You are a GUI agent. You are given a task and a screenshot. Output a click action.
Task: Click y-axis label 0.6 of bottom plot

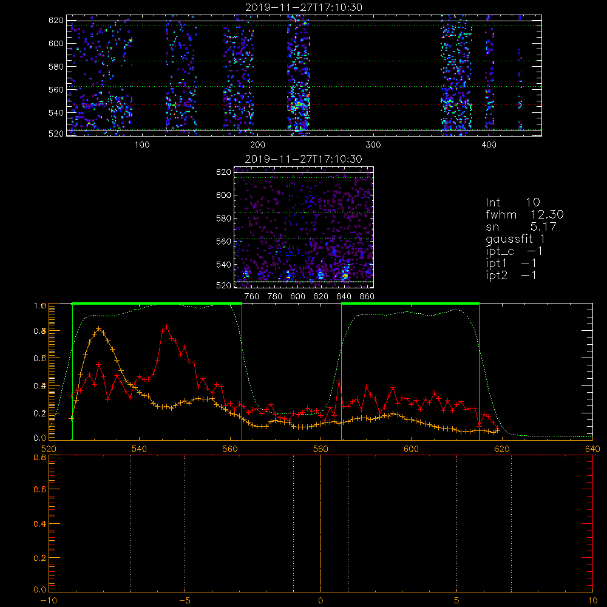tap(40, 490)
